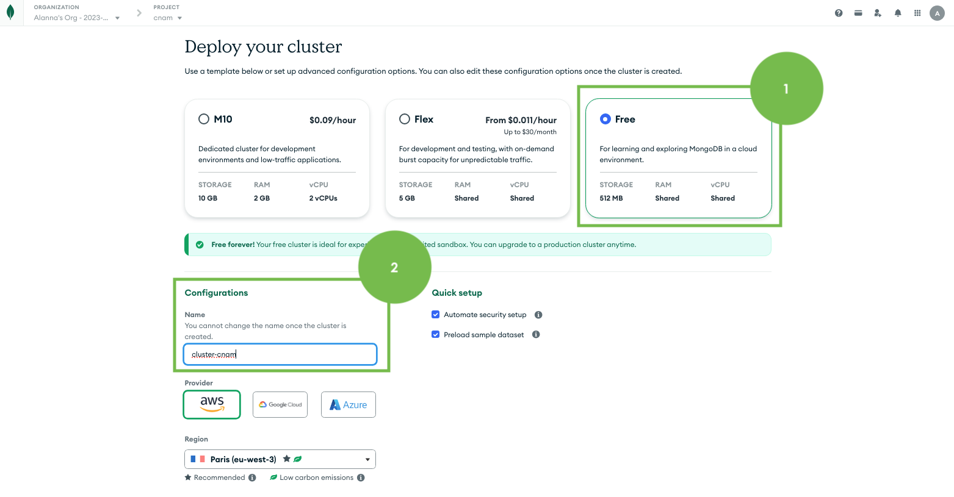Click info icon beside Automate security setup

coord(538,315)
